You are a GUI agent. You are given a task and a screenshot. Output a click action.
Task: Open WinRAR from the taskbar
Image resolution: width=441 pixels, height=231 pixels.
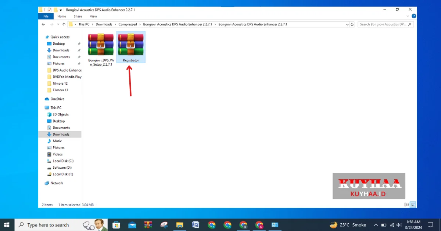point(148,225)
